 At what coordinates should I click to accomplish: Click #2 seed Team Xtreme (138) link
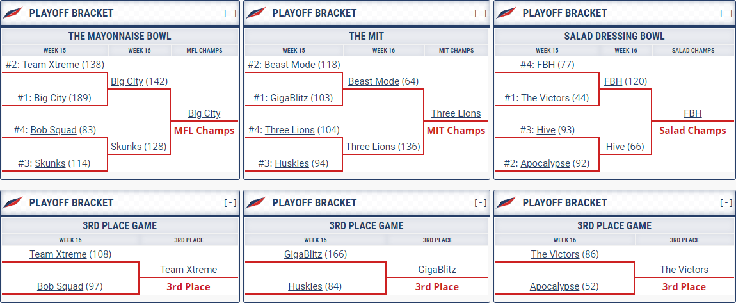[51, 65]
